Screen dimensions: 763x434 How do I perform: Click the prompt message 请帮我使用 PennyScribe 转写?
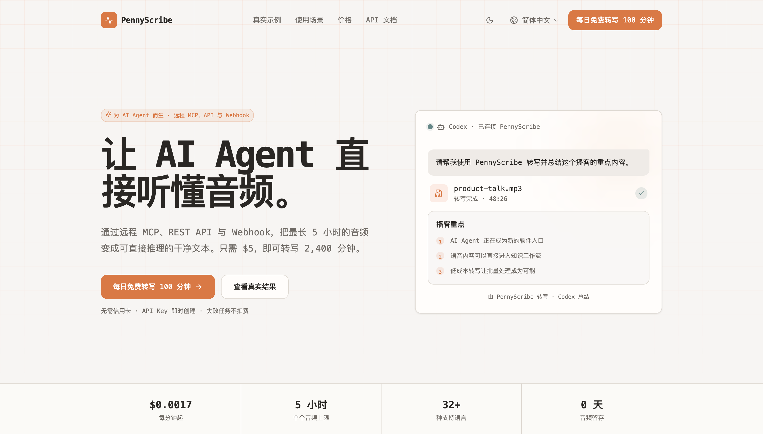(538, 163)
